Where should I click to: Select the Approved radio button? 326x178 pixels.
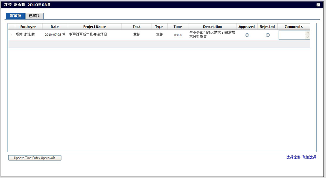(247, 35)
